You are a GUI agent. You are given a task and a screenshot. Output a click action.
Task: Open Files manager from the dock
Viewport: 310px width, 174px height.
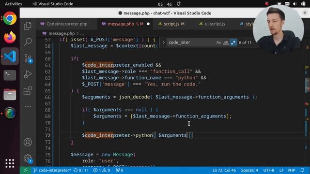point(10,94)
